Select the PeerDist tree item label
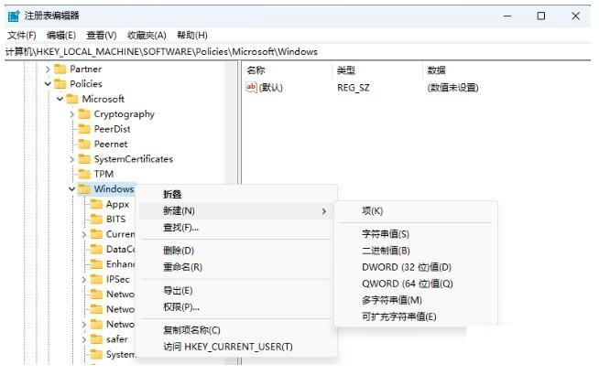 pos(113,129)
